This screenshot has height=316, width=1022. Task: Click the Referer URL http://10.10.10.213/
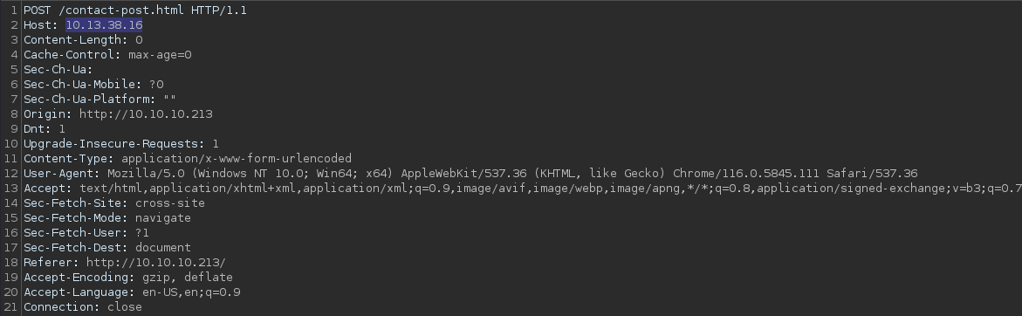[x=155, y=263]
